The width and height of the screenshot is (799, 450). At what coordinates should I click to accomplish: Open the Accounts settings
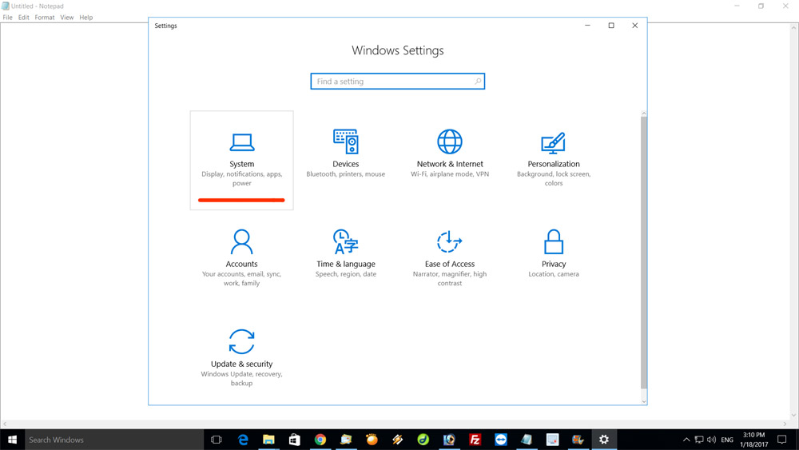[241, 258]
